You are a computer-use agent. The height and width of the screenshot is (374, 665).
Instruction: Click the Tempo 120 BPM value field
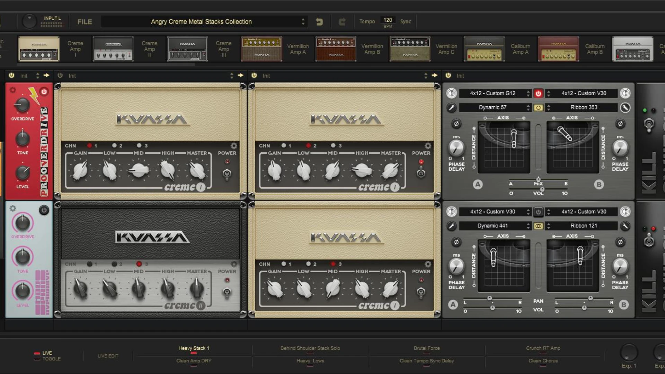tap(388, 20)
